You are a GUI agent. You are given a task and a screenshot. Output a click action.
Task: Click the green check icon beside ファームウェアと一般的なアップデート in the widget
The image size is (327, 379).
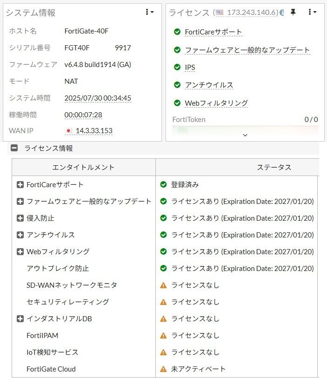click(177, 50)
